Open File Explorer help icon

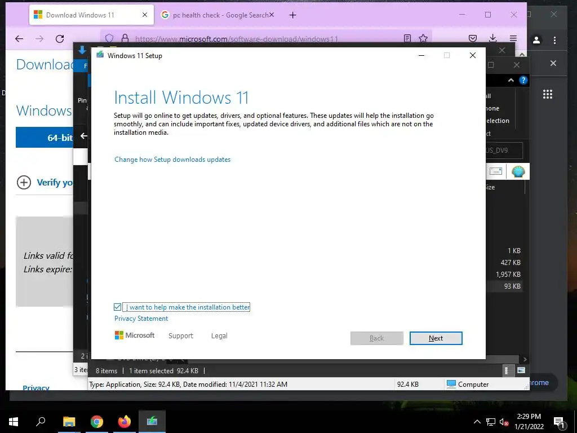click(x=523, y=80)
